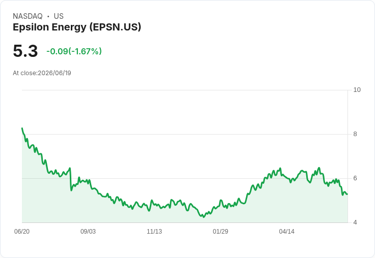Click the lowest point of the price line

203,217
